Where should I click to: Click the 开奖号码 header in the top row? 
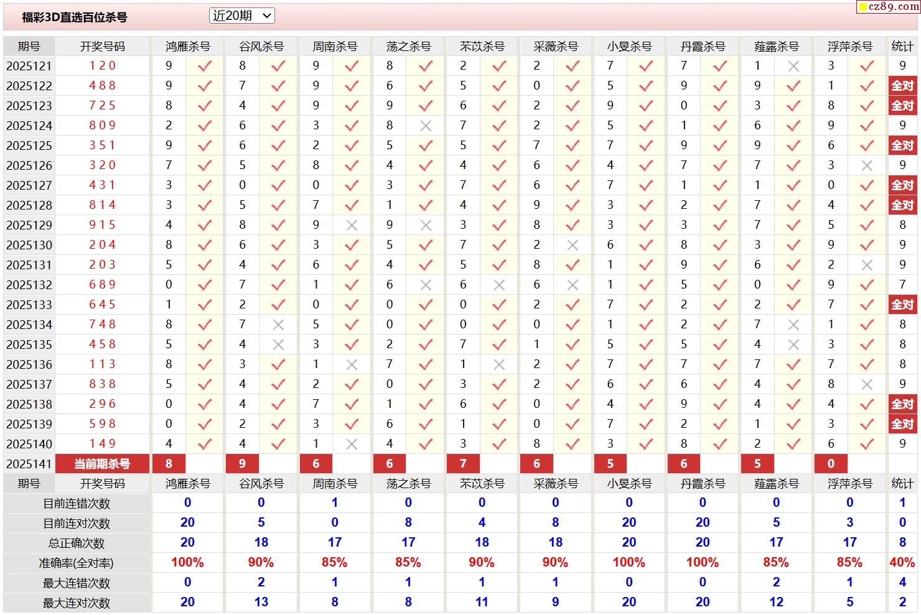(102, 47)
